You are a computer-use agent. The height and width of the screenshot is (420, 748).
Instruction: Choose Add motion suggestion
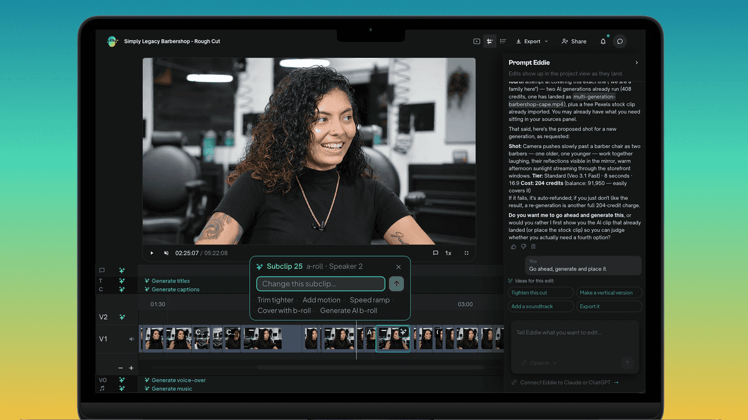click(x=321, y=300)
